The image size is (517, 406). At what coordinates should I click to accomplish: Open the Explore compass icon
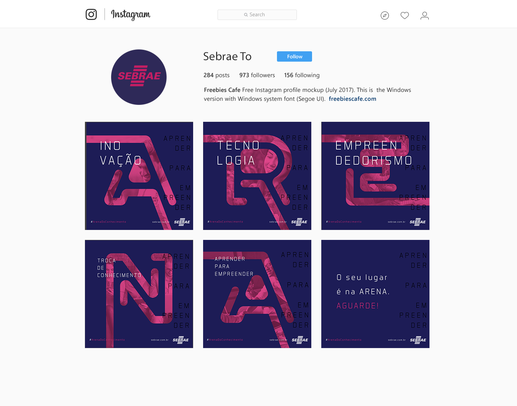tap(385, 16)
